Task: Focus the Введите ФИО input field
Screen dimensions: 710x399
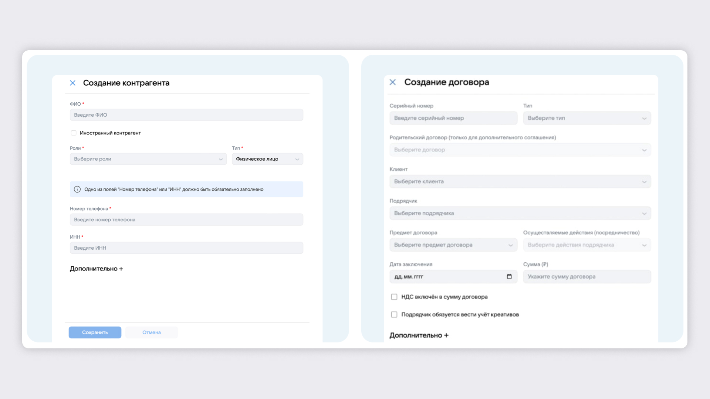Action: (x=186, y=115)
